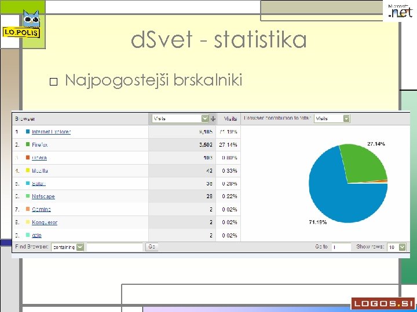The image size is (417, 312).
Task: Open the Konqueror browser link
Action: point(45,222)
